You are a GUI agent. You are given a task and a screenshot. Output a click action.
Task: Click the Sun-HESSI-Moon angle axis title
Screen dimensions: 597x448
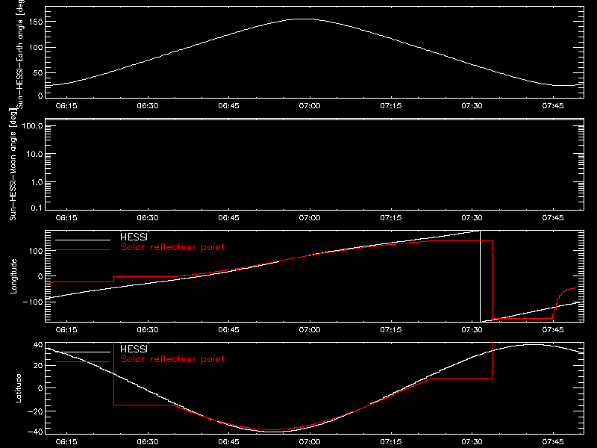[x=13, y=164]
